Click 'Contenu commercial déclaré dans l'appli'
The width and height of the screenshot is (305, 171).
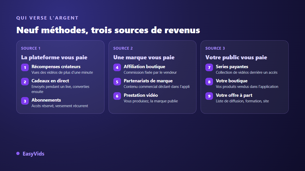tap(157, 87)
